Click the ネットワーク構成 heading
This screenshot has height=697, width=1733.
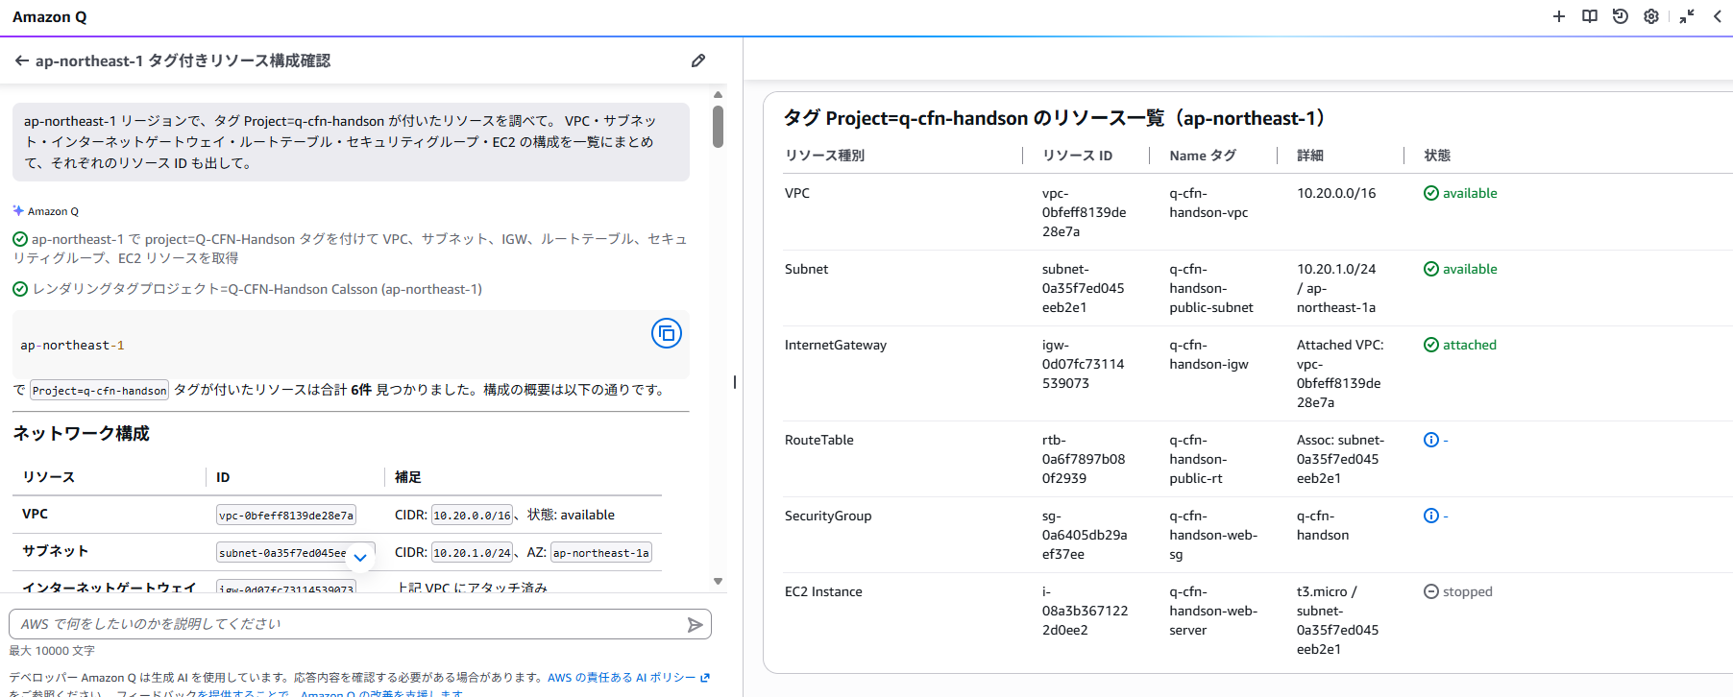pos(81,433)
